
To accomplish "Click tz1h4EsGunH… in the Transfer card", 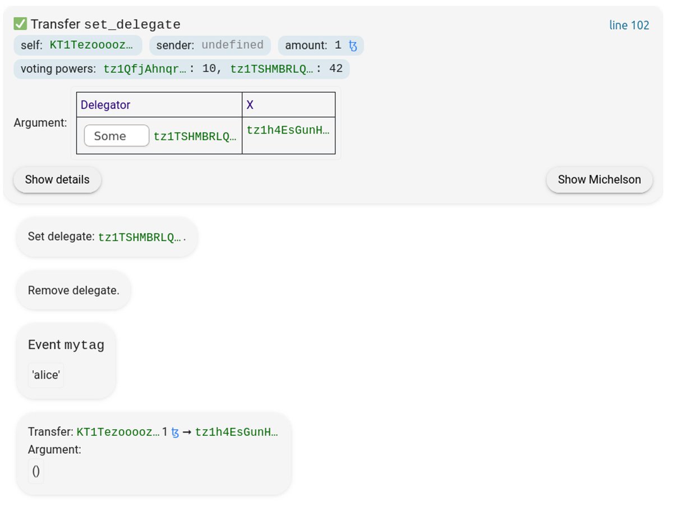I will coord(236,433).
